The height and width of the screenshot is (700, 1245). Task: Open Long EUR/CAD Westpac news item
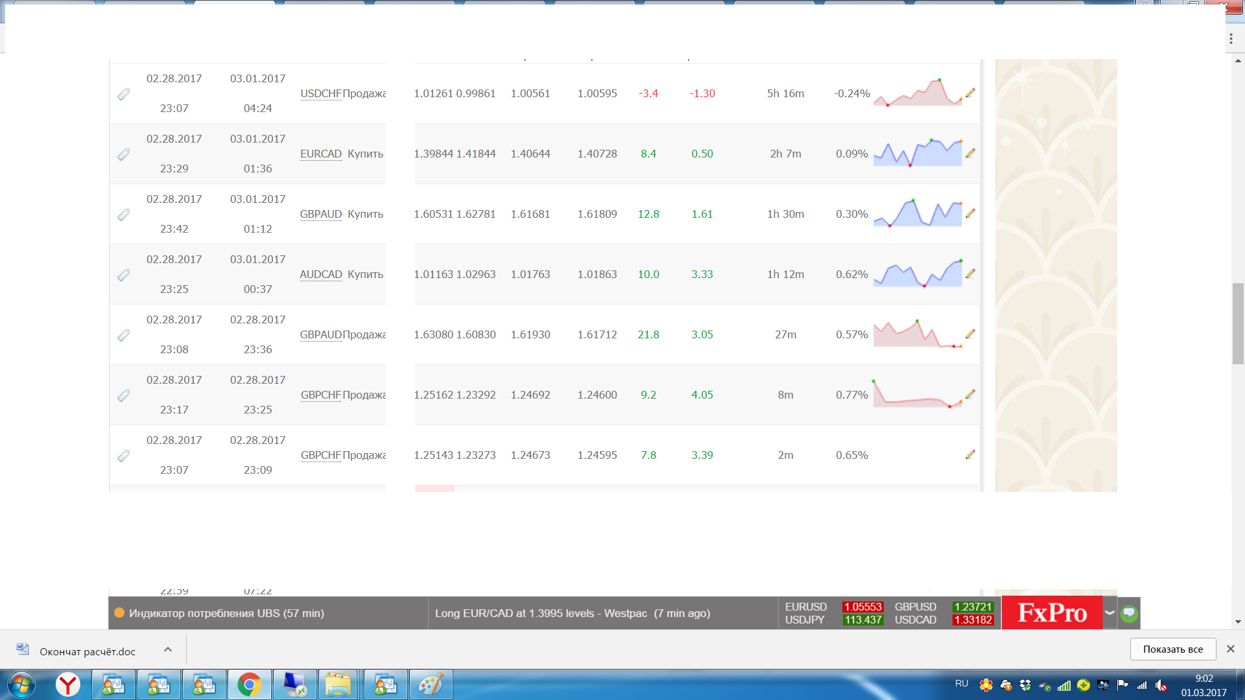[x=573, y=613]
